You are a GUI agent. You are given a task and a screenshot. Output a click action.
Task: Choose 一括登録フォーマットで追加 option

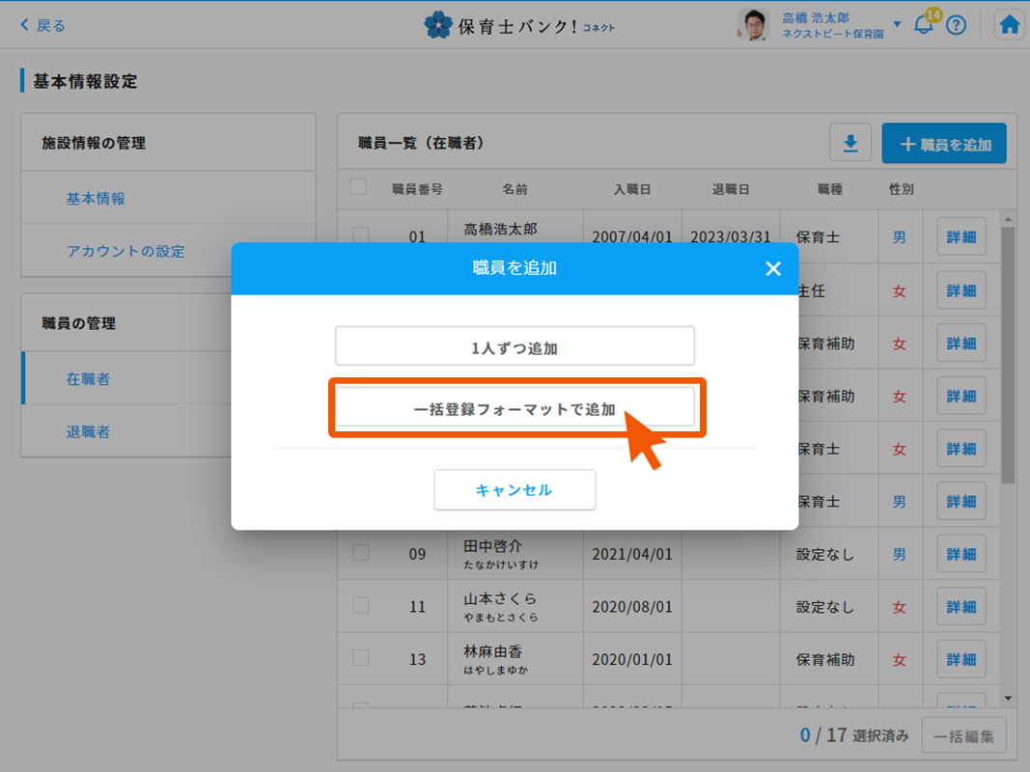pyautogui.click(x=515, y=408)
